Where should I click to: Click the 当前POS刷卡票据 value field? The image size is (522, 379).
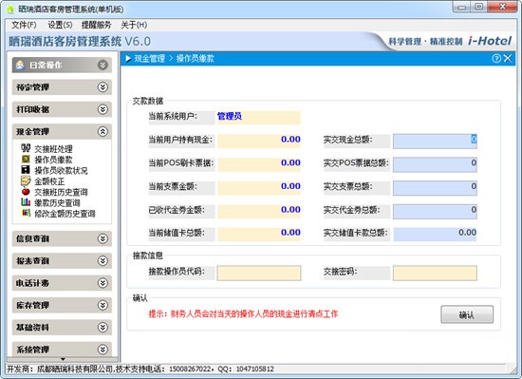click(x=259, y=164)
